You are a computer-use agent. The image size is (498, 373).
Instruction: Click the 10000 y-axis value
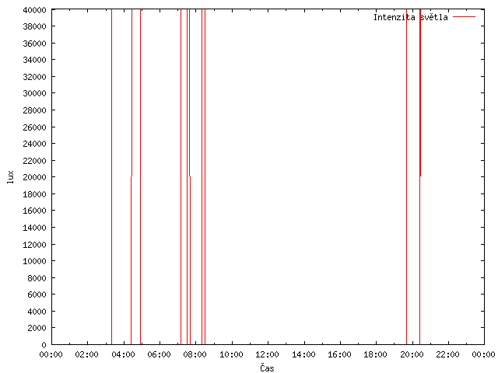(34, 261)
